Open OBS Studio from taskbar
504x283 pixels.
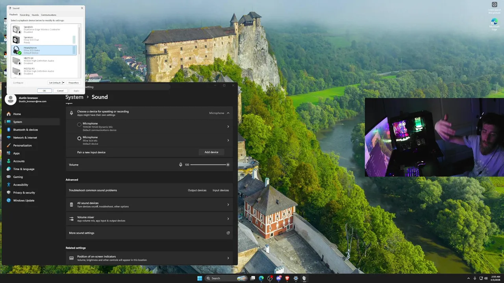(270, 278)
